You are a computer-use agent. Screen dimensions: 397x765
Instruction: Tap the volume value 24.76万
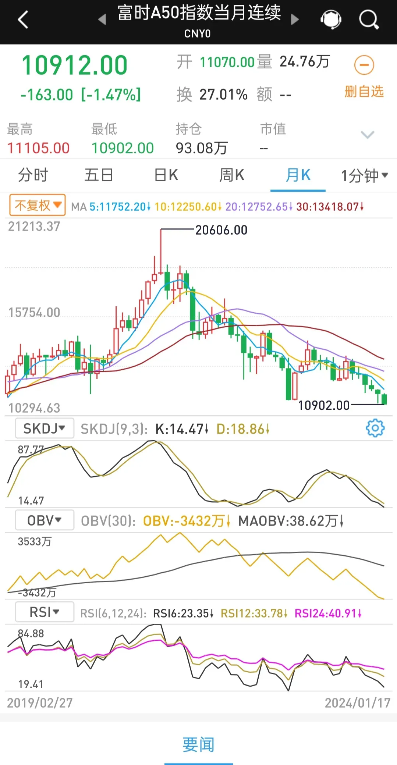[x=304, y=62]
